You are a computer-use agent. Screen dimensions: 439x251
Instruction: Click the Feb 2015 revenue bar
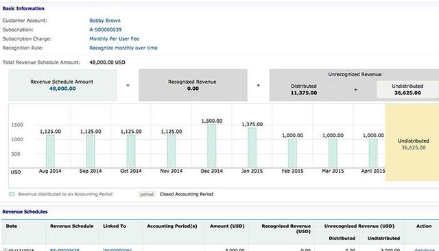[292, 154]
